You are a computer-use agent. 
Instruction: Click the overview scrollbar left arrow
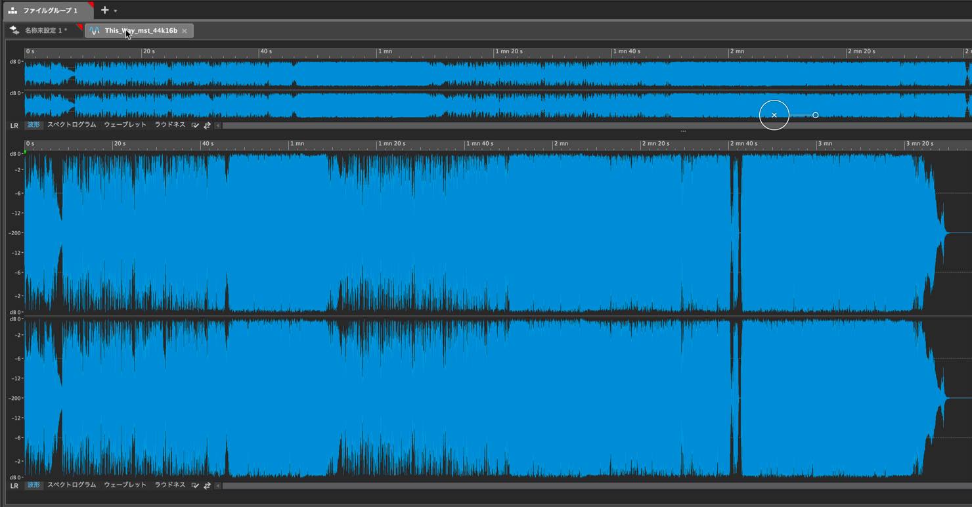pyautogui.click(x=219, y=125)
